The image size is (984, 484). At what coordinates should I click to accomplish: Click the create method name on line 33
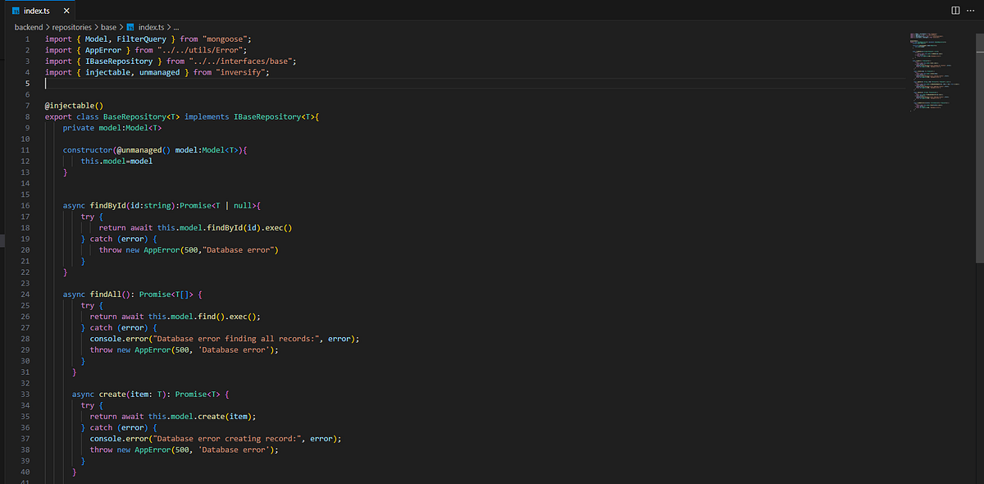(x=112, y=394)
